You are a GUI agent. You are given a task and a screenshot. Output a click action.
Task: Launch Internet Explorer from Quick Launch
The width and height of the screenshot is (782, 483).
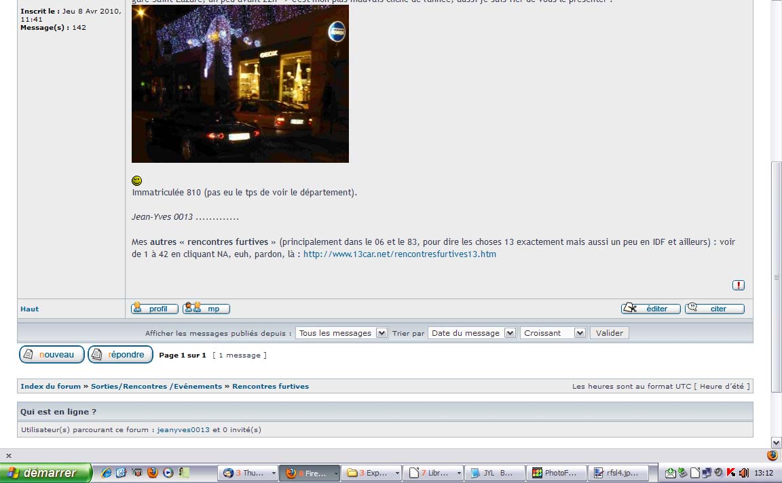point(106,473)
